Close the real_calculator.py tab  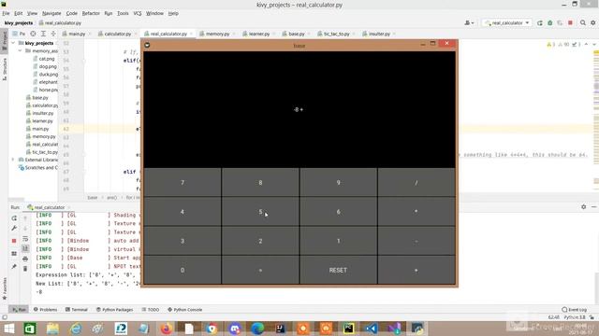point(191,34)
